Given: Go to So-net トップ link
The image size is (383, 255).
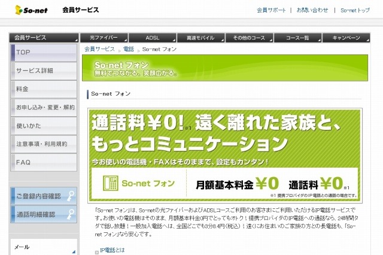Looking at the screenshot, I should coord(355,10).
